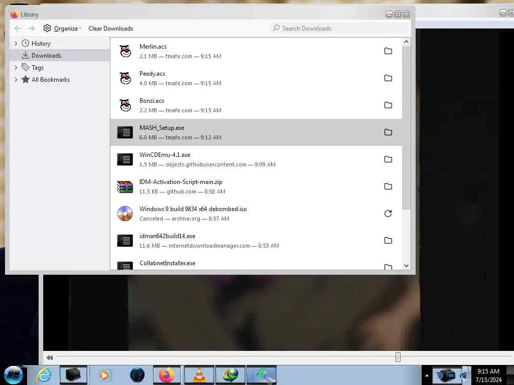Open Internet Download Manager taskbar button

coord(230,375)
